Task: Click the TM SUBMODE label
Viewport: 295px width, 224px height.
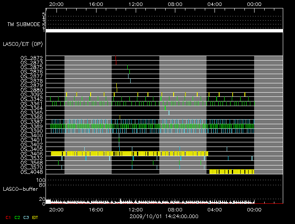Action: point(23,24)
